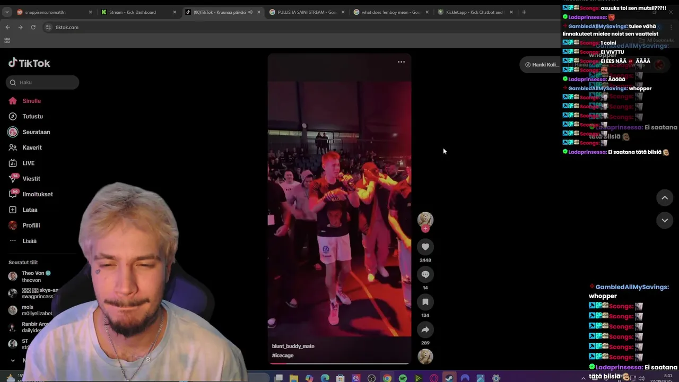Go forward in browser history
679x382 pixels.
tap(20, 27)
